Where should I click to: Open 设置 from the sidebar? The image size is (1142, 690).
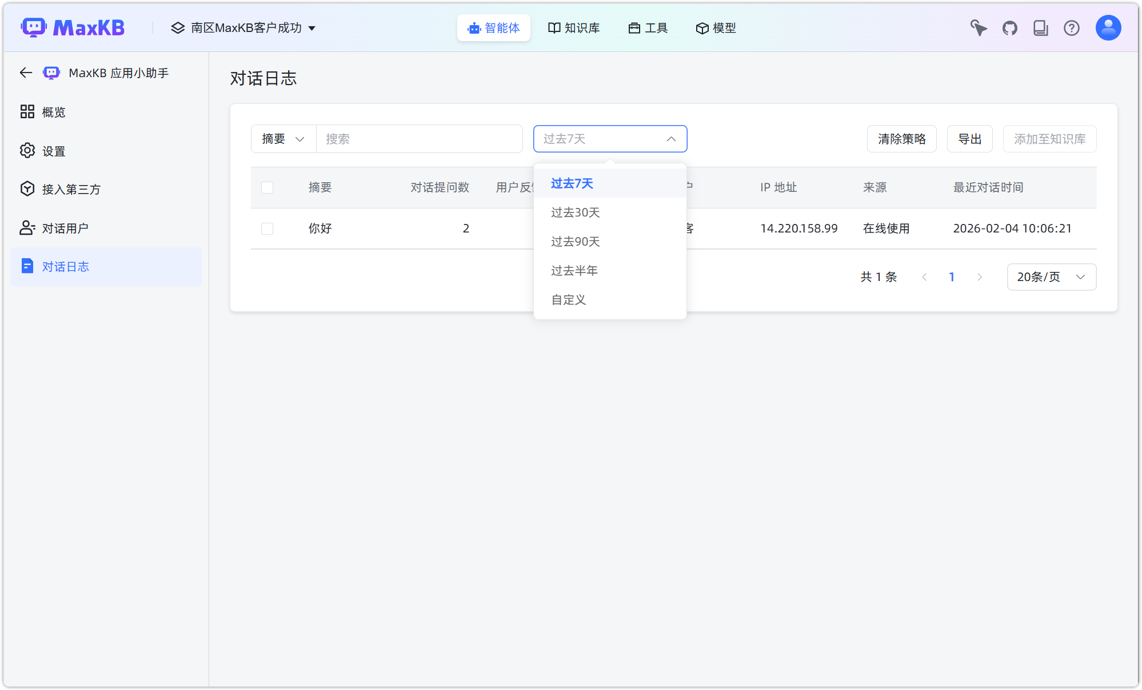point(53,151)
